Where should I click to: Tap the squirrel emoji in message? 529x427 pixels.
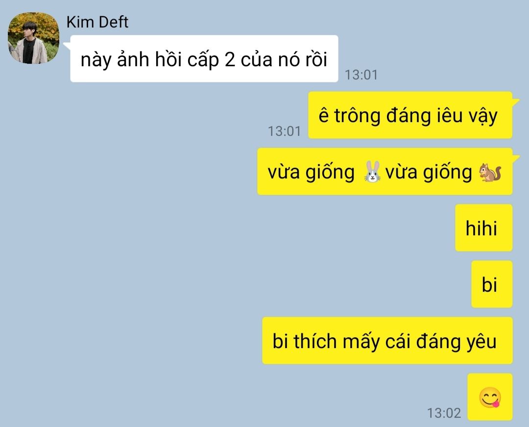tap(490, 173)
